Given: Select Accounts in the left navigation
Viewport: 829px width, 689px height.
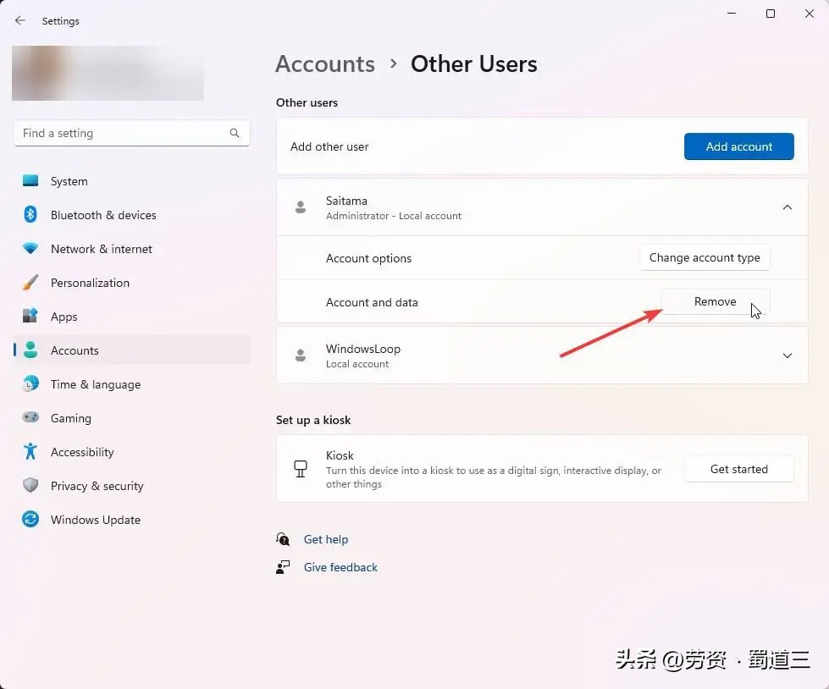Looking at the screenshot, I should tap(75, 350).
